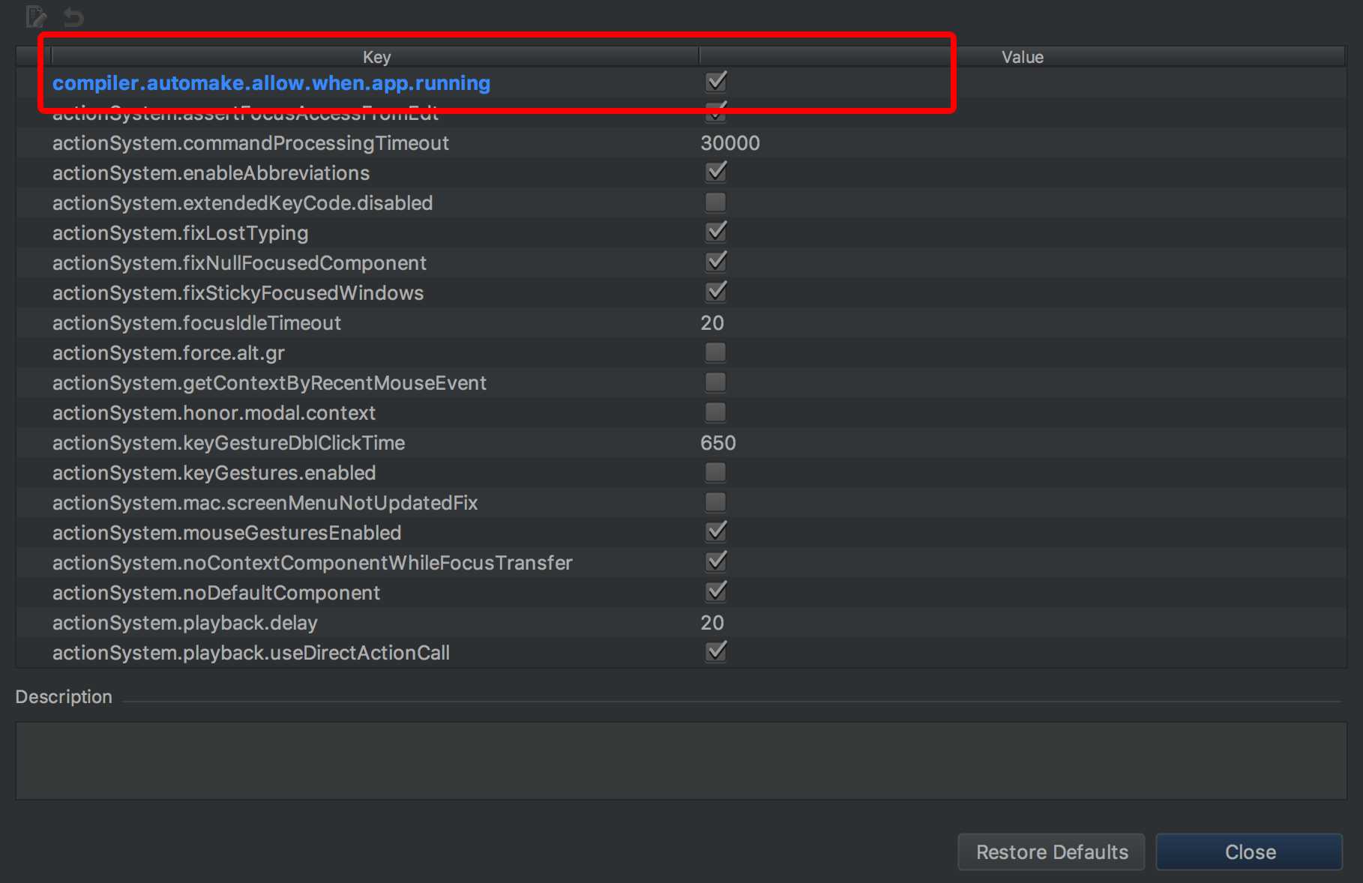Select actionSystem.fixNullFocusedComponent key name
Viewport: 1363px width, 883px height.
point(239,263)
